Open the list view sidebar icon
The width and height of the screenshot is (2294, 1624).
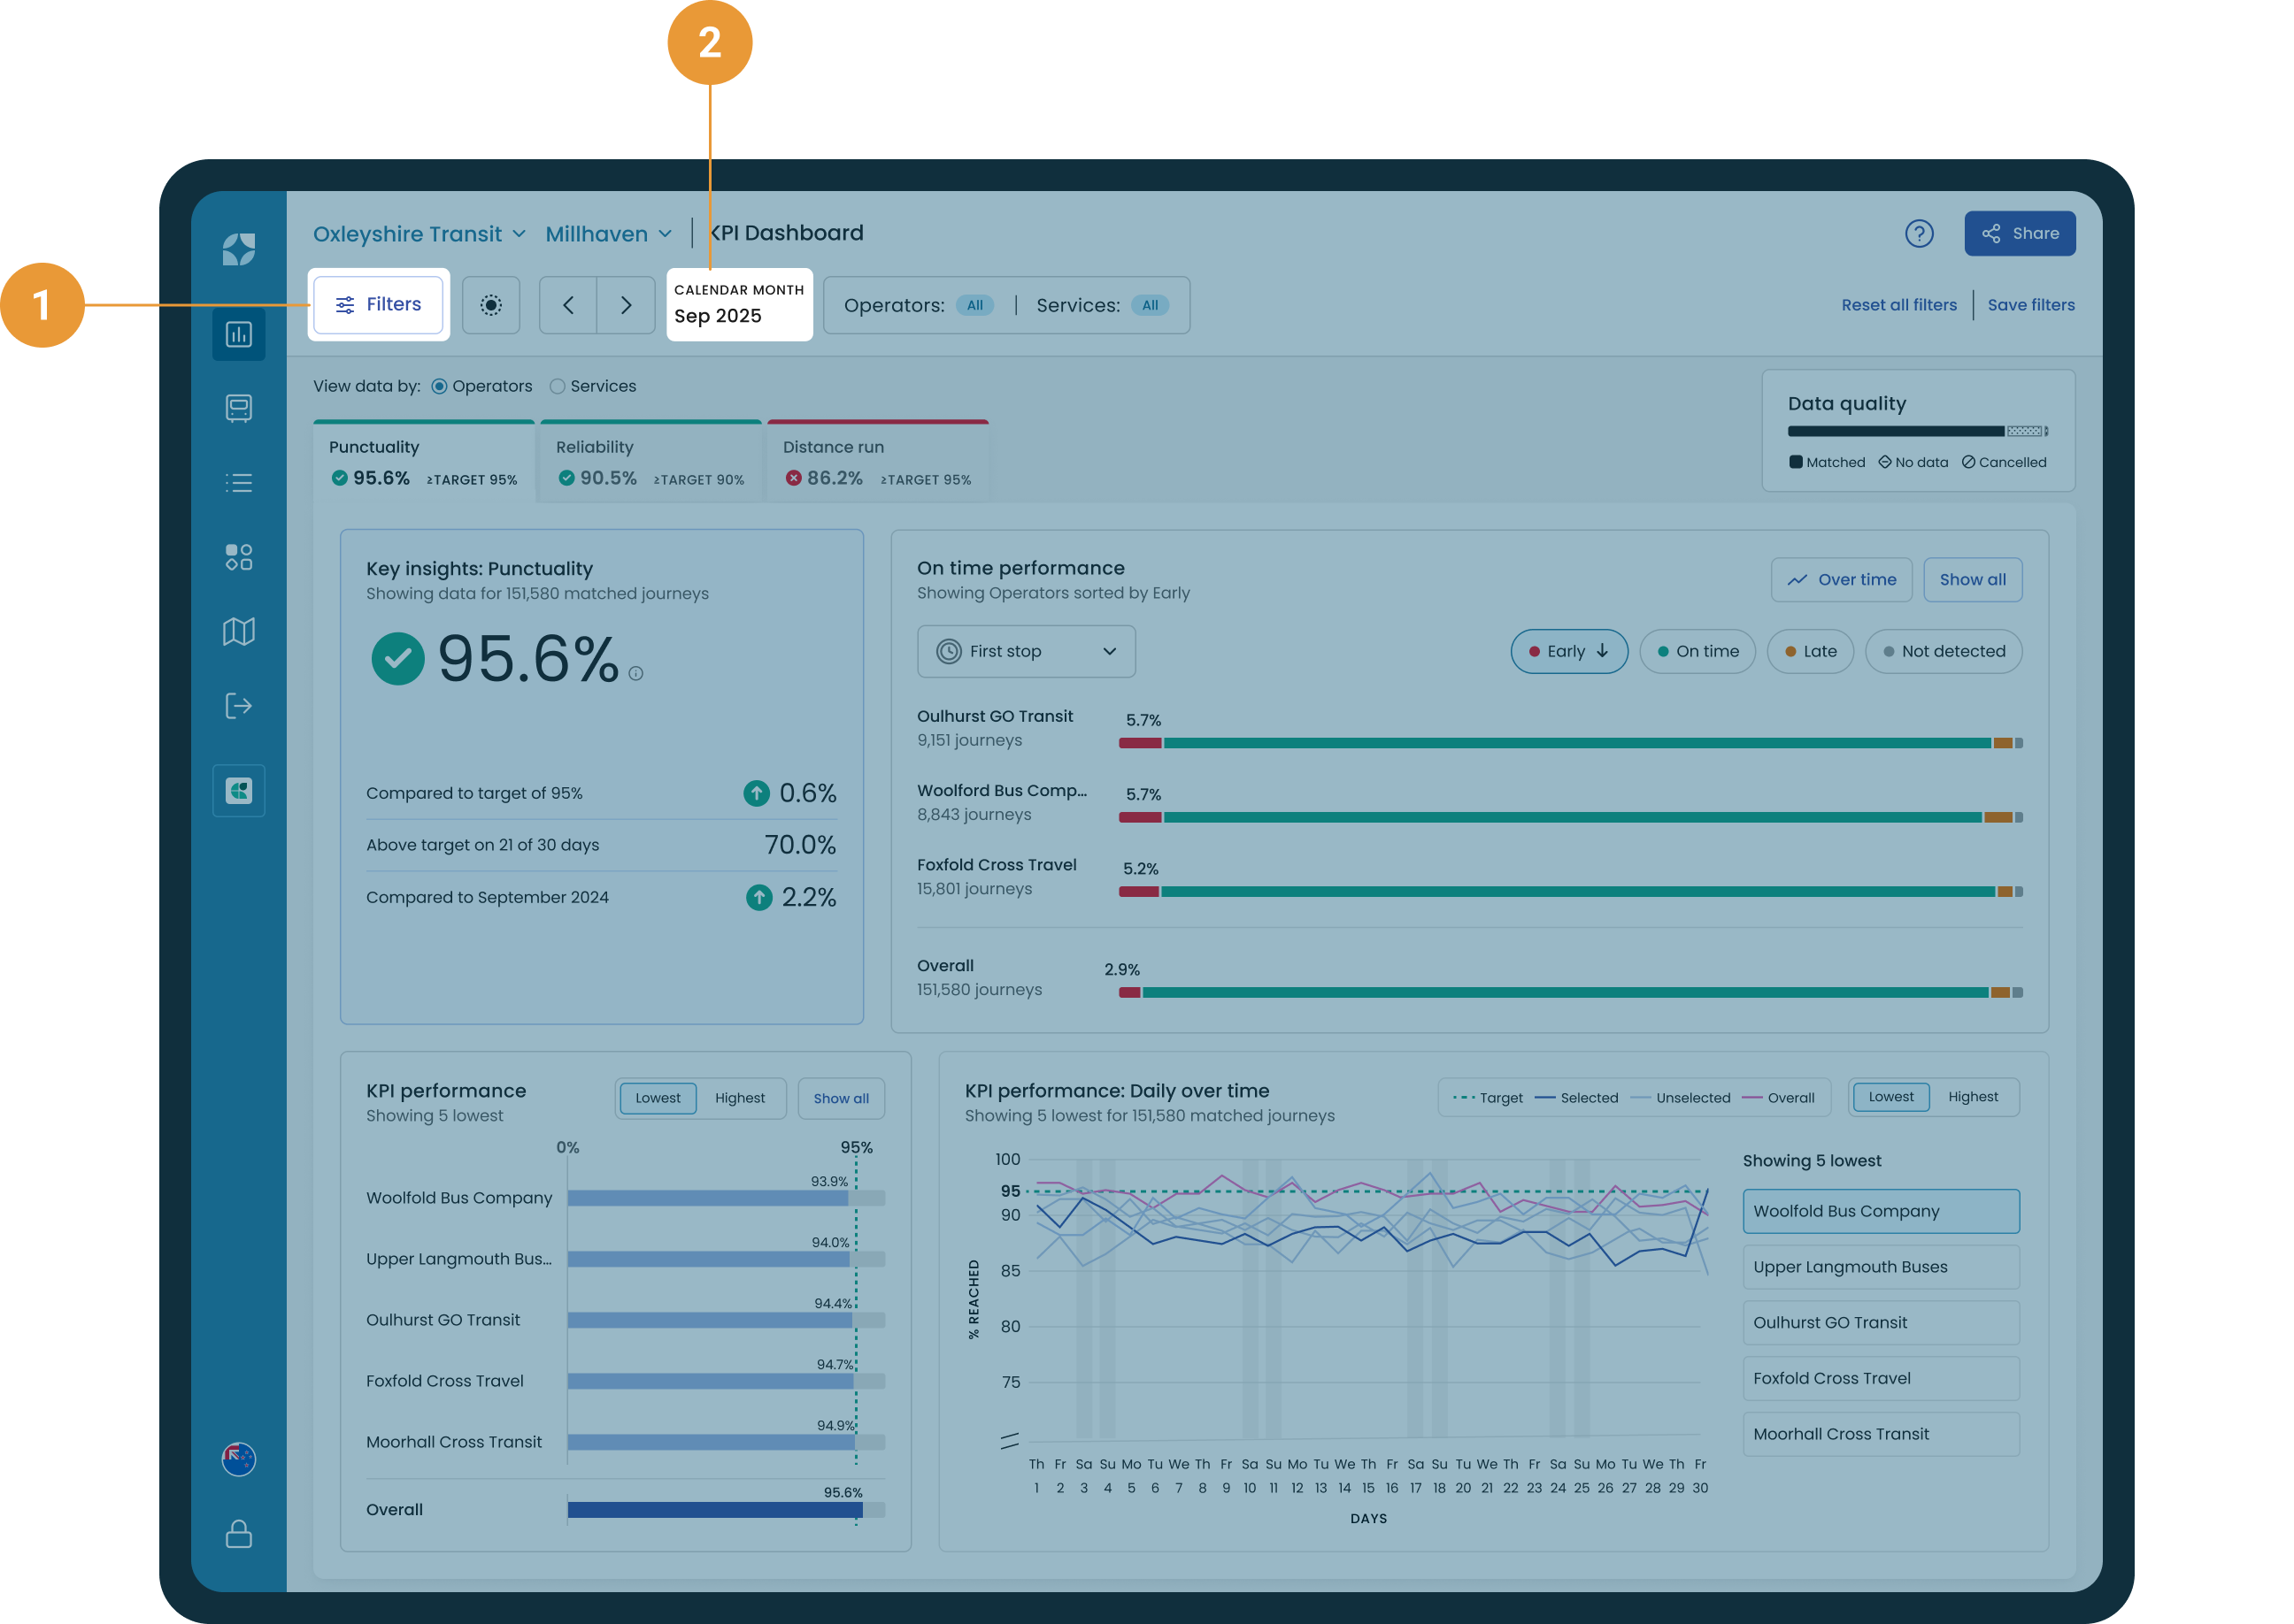coord(238,483)
